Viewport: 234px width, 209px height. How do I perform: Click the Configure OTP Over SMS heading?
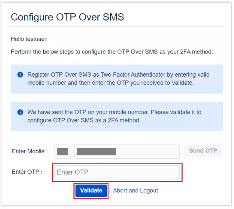point(67,17)
